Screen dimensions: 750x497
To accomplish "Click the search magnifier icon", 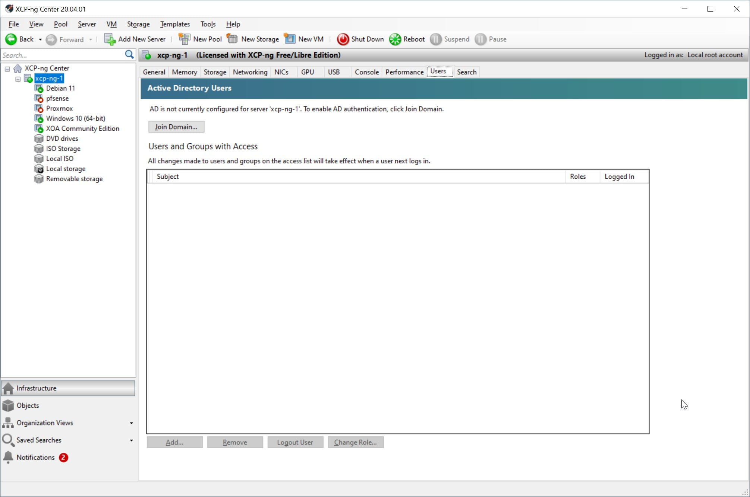I will point(129,55).
